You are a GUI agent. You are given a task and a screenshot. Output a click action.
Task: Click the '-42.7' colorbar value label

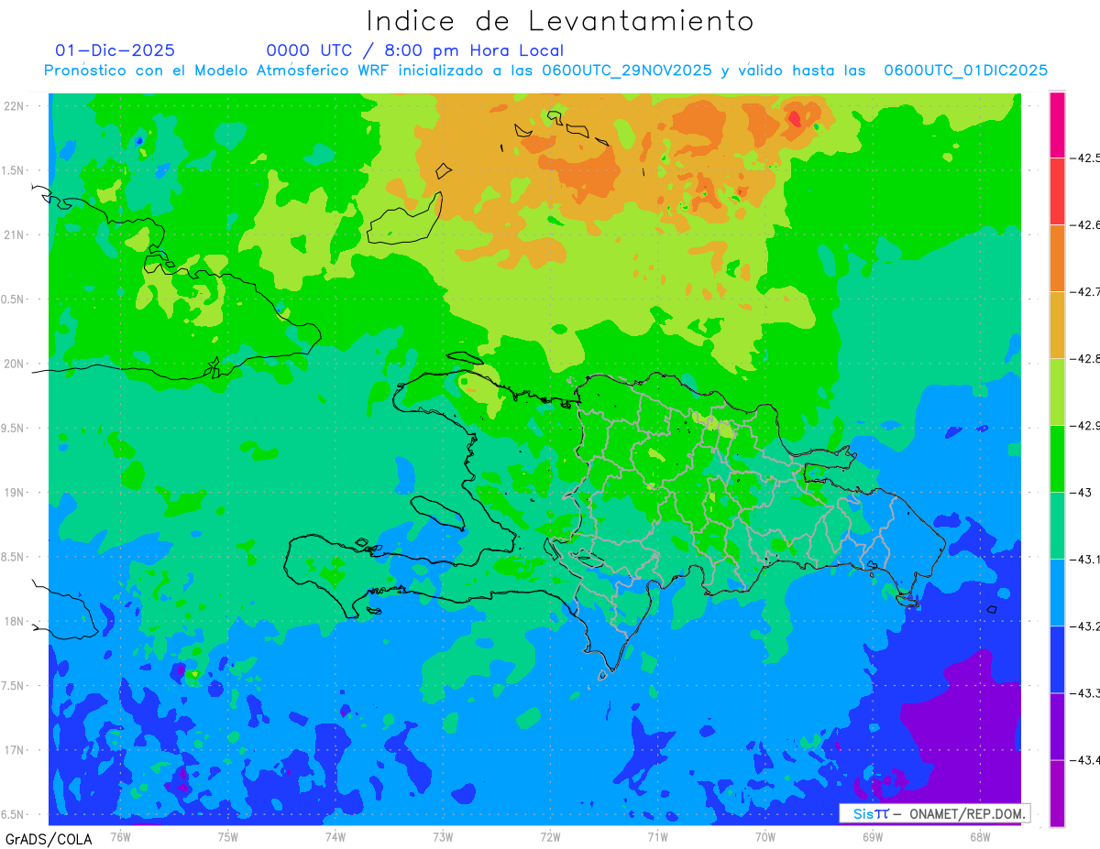1085,292
